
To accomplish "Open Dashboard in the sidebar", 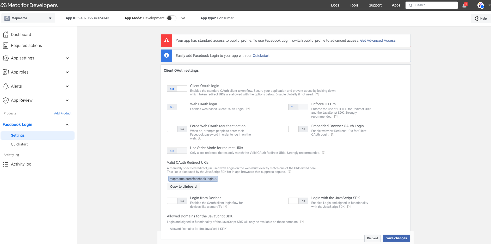I will click(21, 35).
